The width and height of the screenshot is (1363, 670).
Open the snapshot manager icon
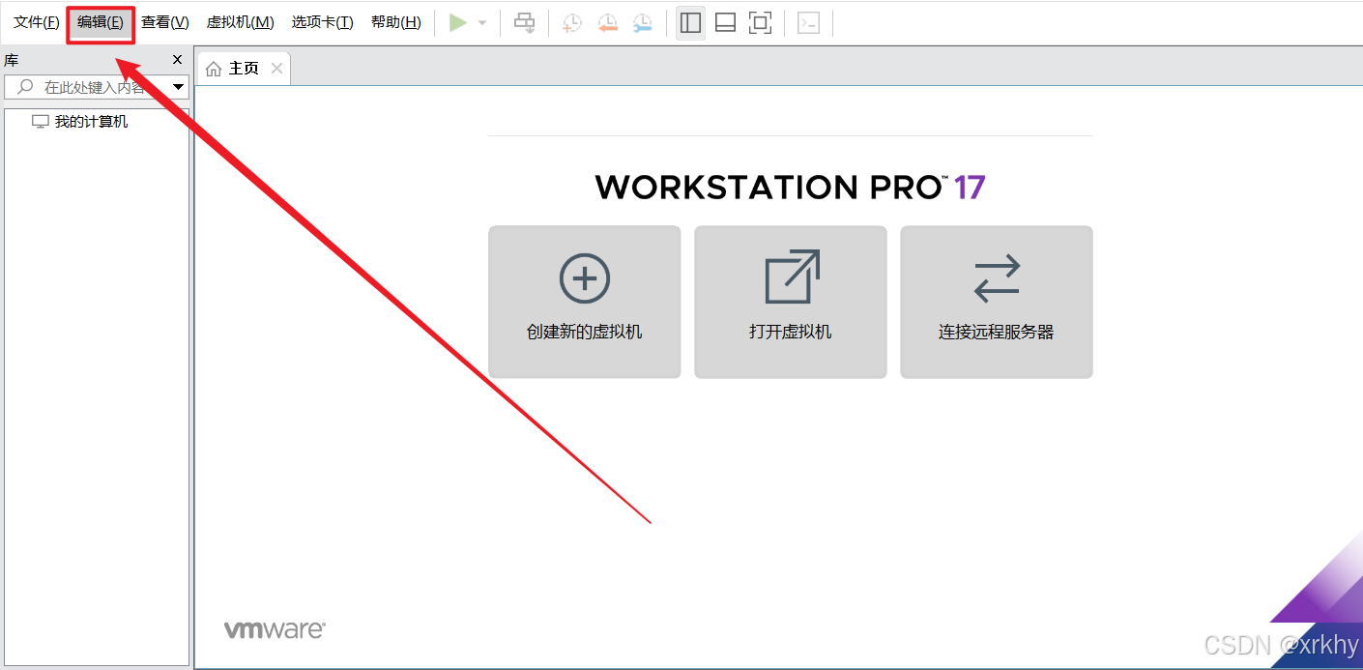click(642, 22)
